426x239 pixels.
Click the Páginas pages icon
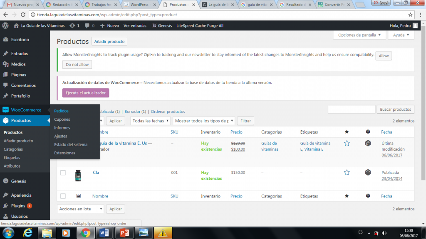pyautogui.click(x=6, y=75)
